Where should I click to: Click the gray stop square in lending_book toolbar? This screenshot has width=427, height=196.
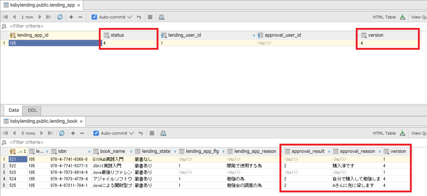coord(152,134)
